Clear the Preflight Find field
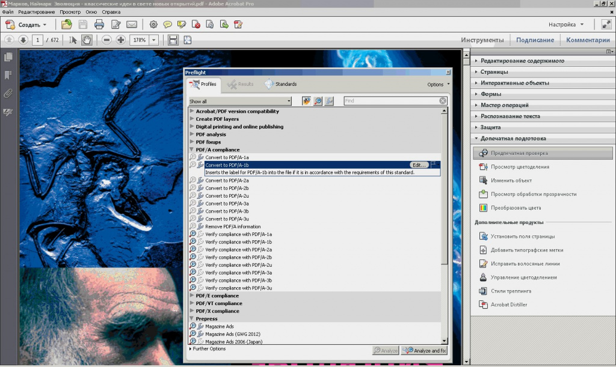The height and width of the screenshot is (367, 616). pos(443,101)
